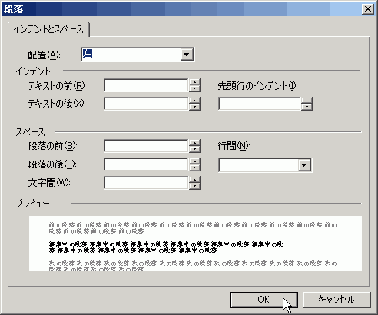The width and height of the screenshot is (378, 315).
Task: Confirm with the OK button
Action: [x=264, y=300]
